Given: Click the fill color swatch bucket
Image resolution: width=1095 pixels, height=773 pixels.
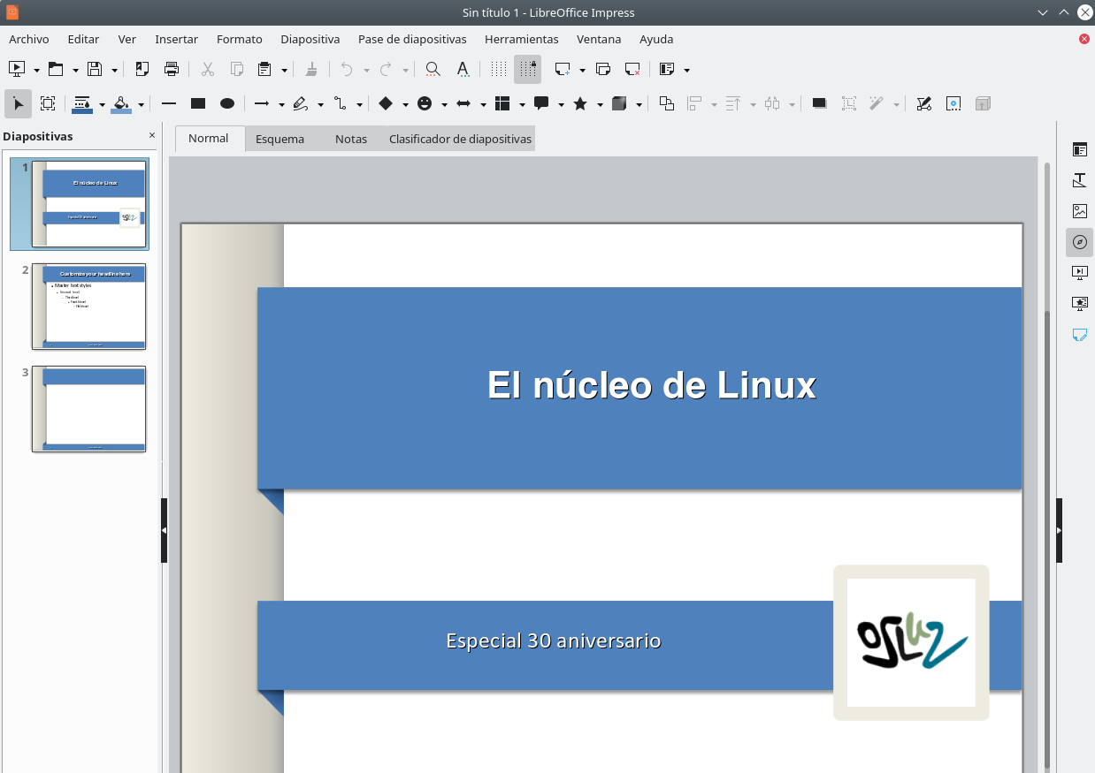Looking at the screenshot, I should 121,103.
